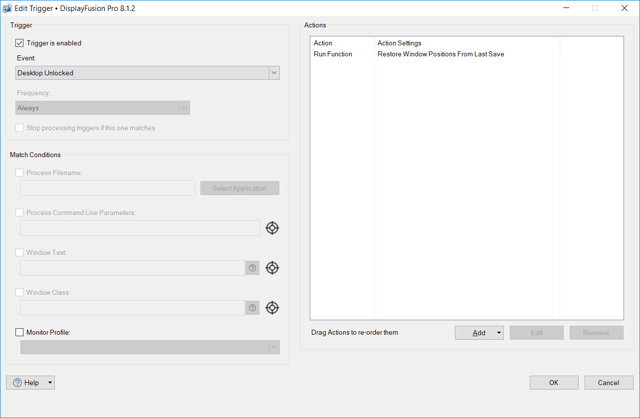This screenshot has height=418, width=640.
Task: Enable the Monitor Profile checkbox
Action: tap(20, 332)
